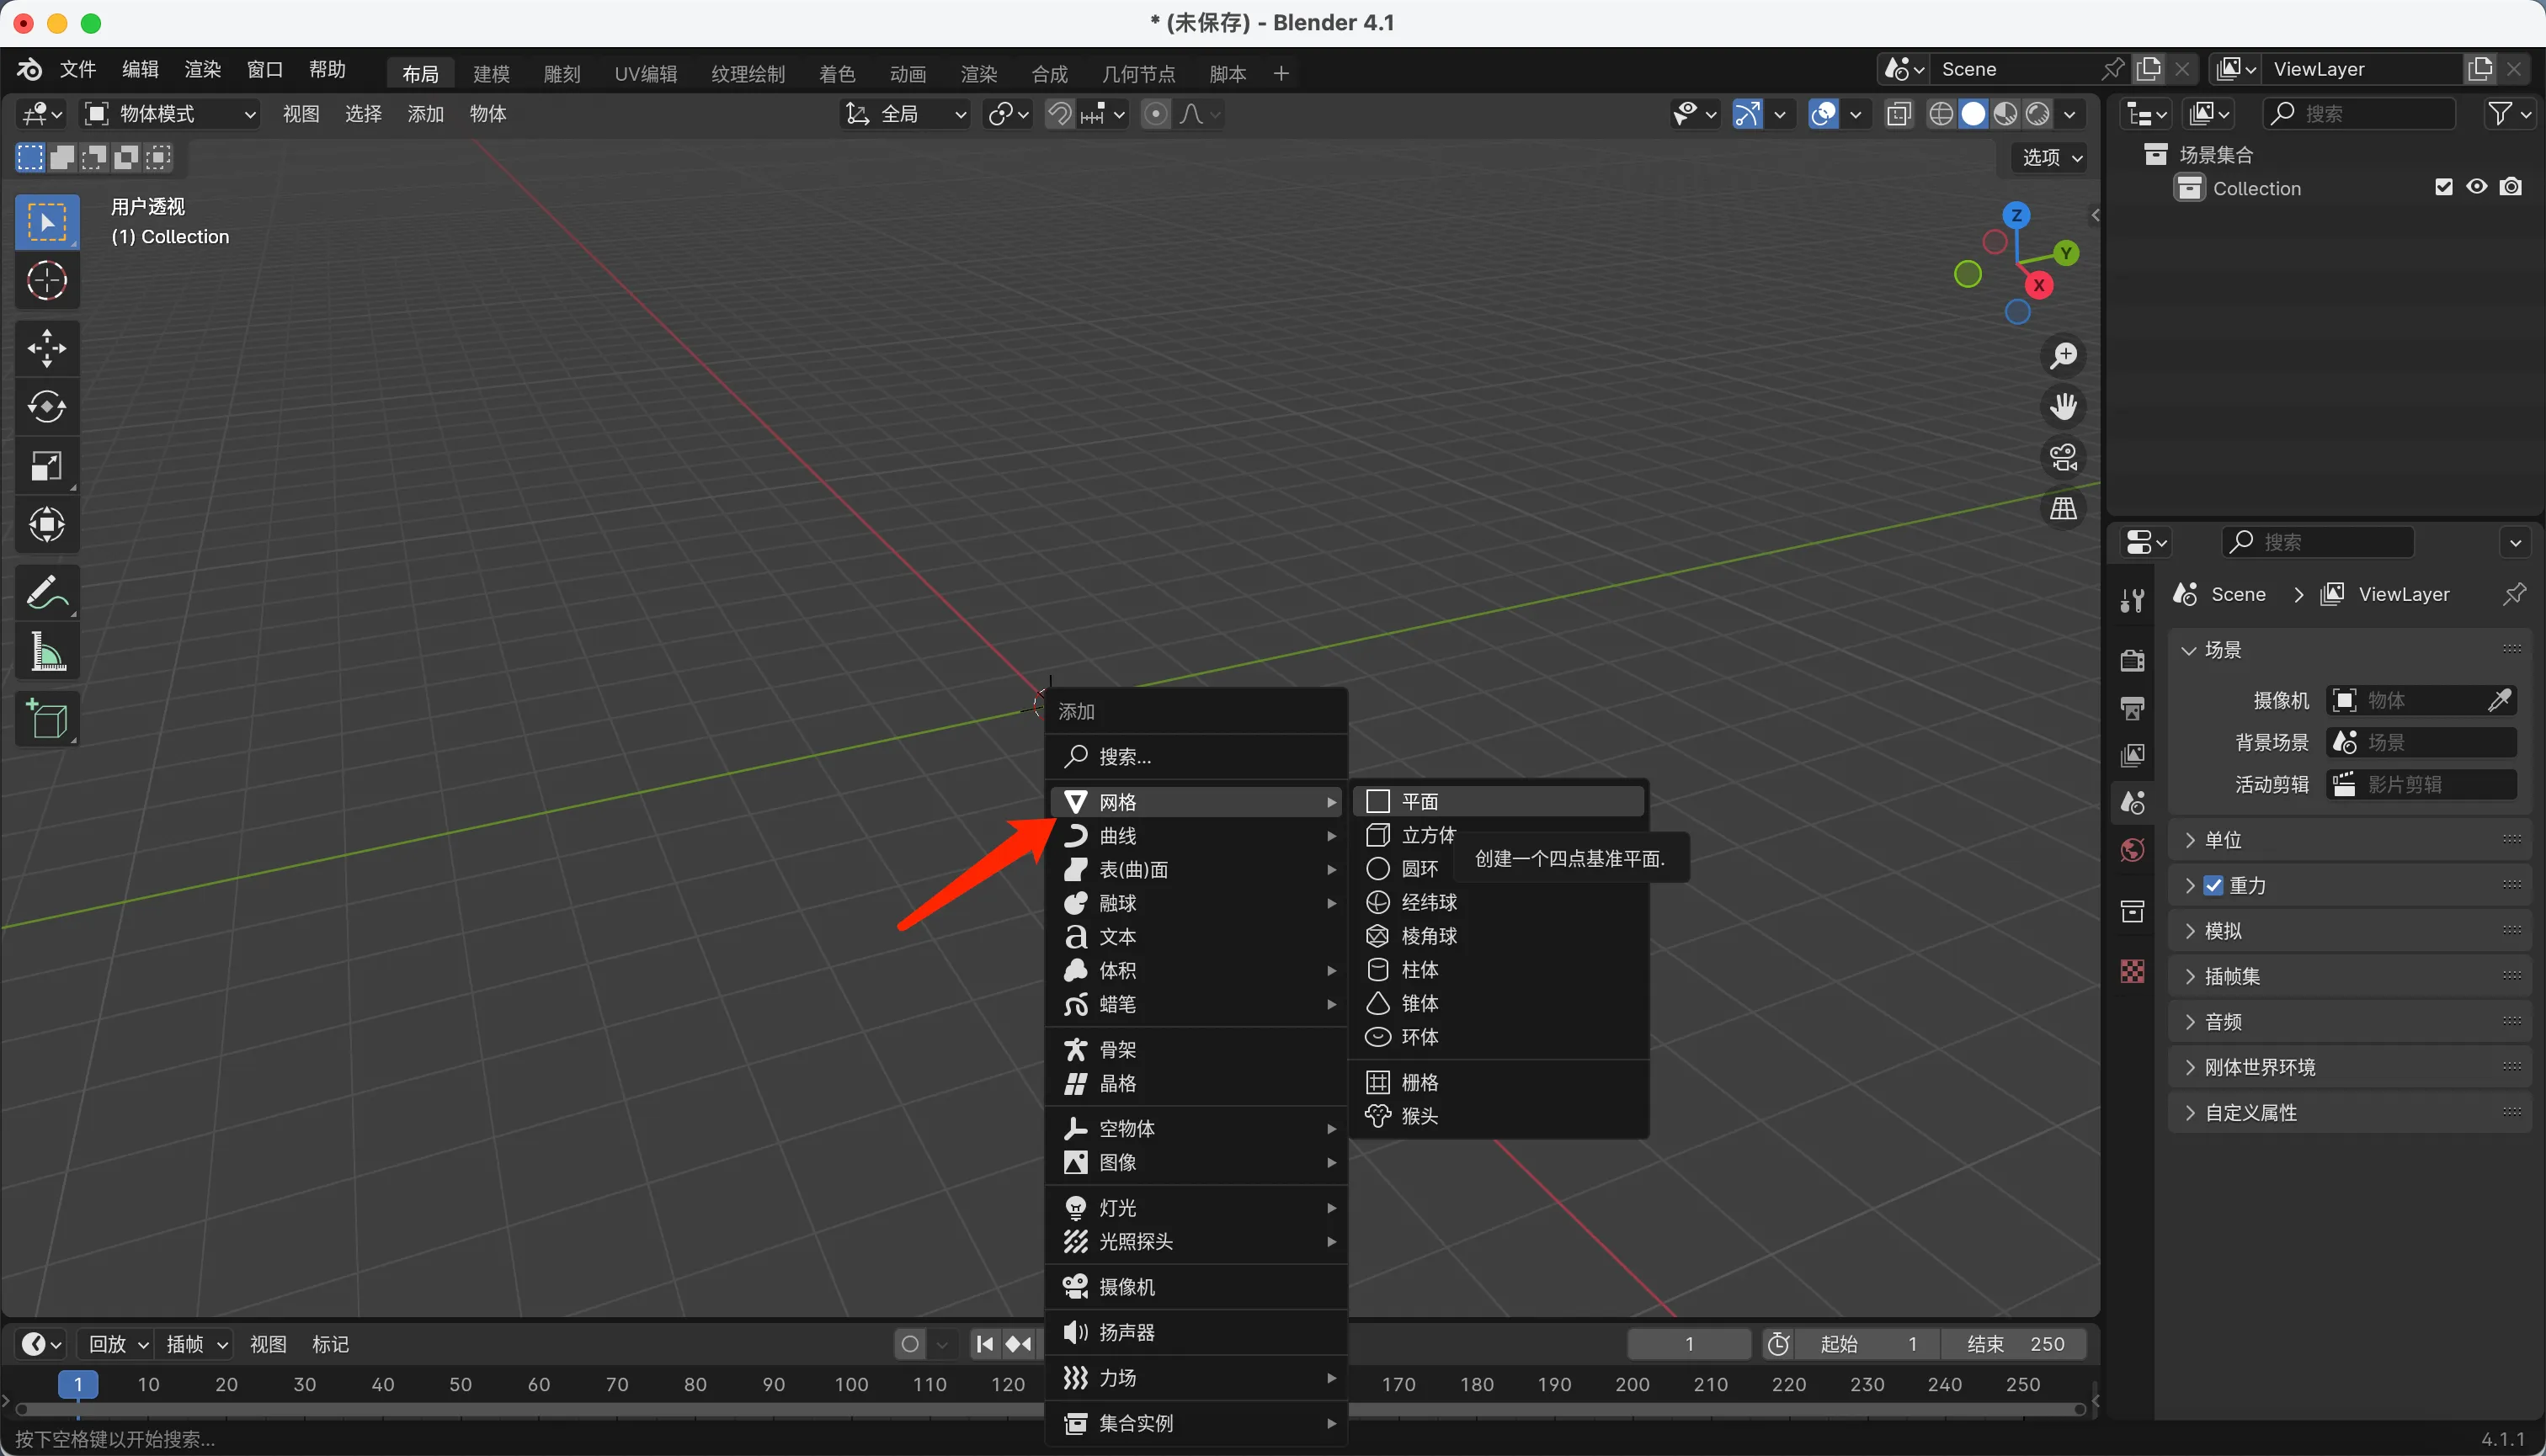The image size is (2546, 1456).
Task: Open the 全局 transform orientation dropdown
Action: coord(907,114)
